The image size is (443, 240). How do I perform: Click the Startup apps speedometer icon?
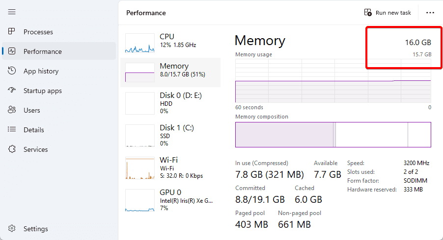(12, 91)
